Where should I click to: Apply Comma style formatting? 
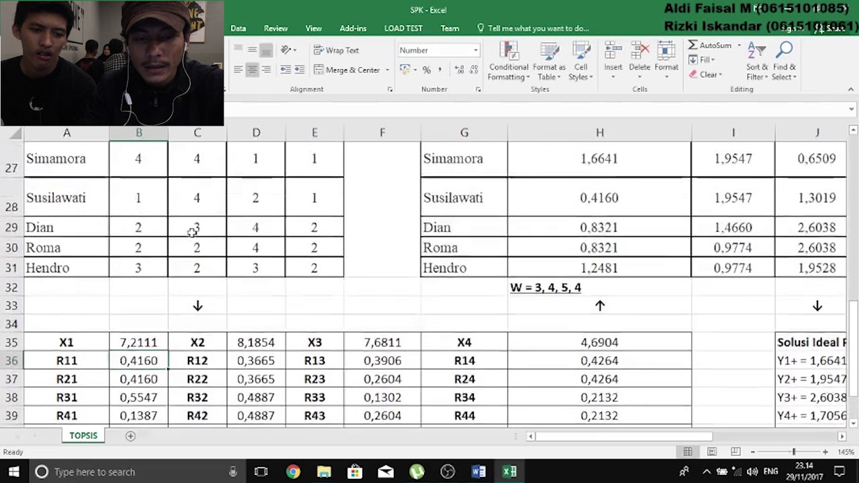pos(440,70)
